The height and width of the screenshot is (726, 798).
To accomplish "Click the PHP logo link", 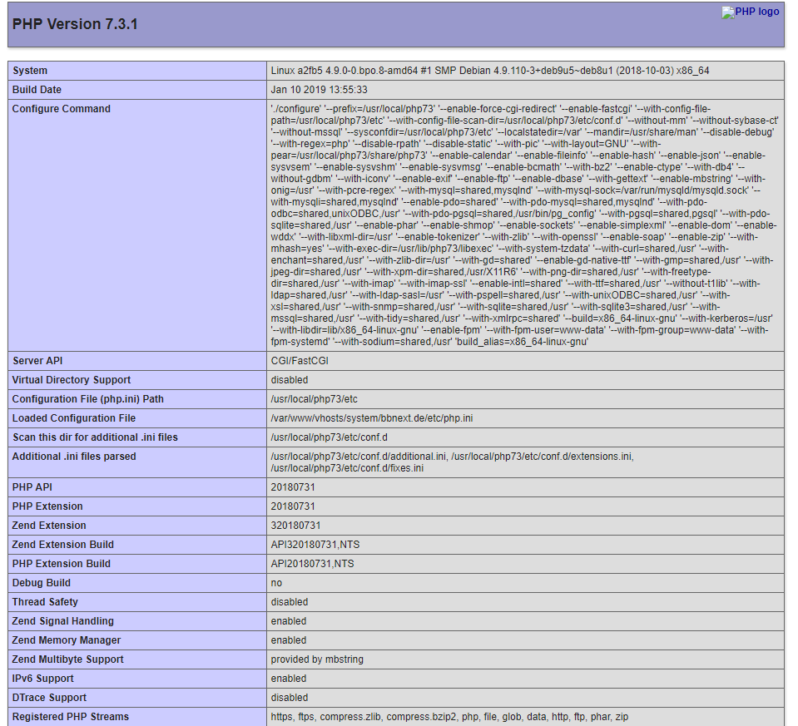I will pyautogui.click(x=751, y=12).
